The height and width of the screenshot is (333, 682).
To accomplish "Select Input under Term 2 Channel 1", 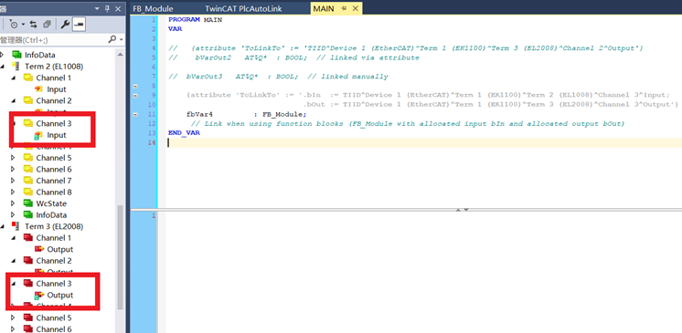I will pos(57,89).
